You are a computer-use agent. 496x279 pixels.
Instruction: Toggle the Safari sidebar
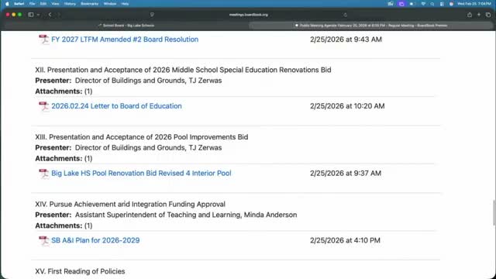[31, 15]
